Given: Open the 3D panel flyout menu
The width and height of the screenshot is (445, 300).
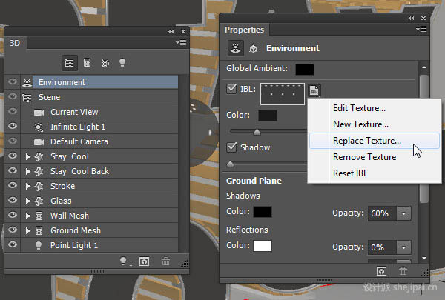Looking at the screenshot, I should (181, 43).
